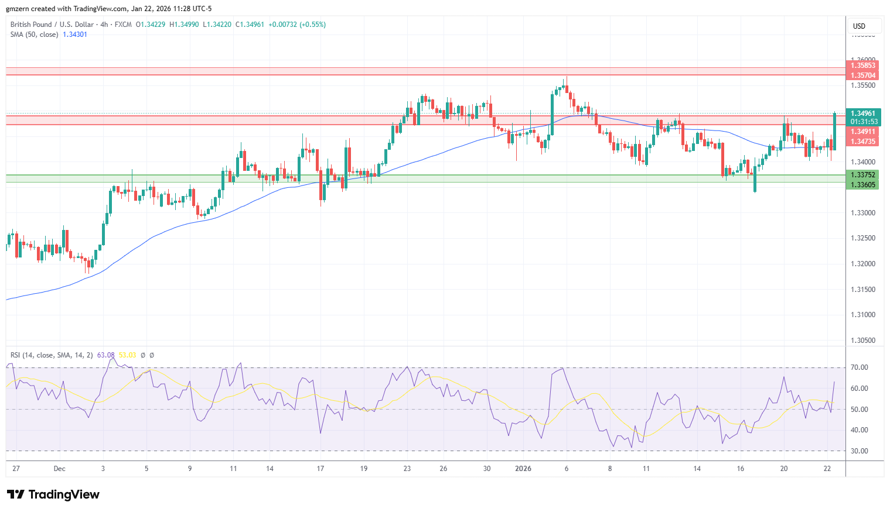Viewport: 890px width, 512px height.
Task: Click the 40.00 RSI axis level
Action: tap(860, 430)
